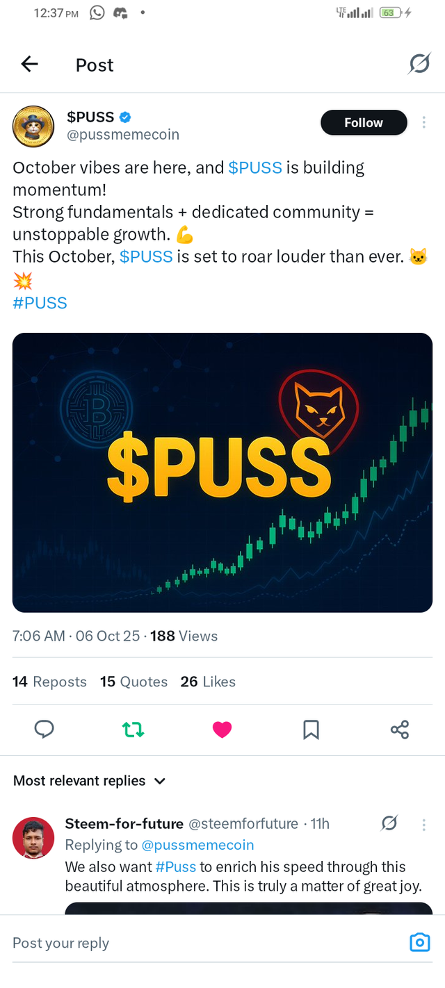Screen dimensions: 445x988
Task: Bookmark this post
Action: click(311, 729)
